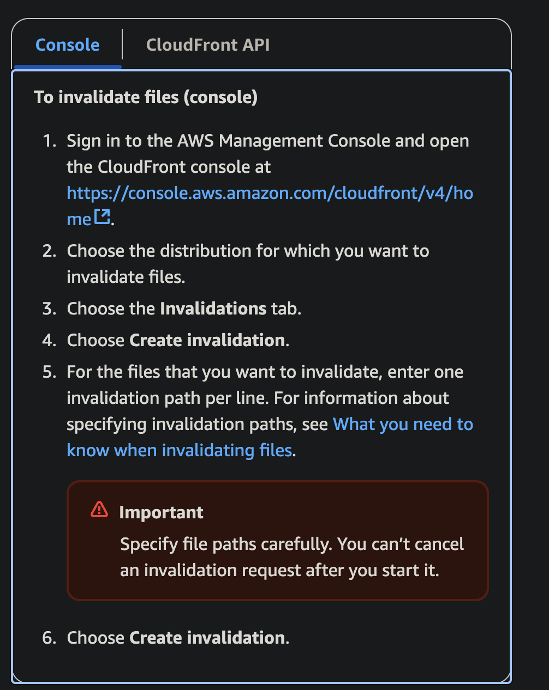Click 'invalidation path per line' text

coord(168,398)
